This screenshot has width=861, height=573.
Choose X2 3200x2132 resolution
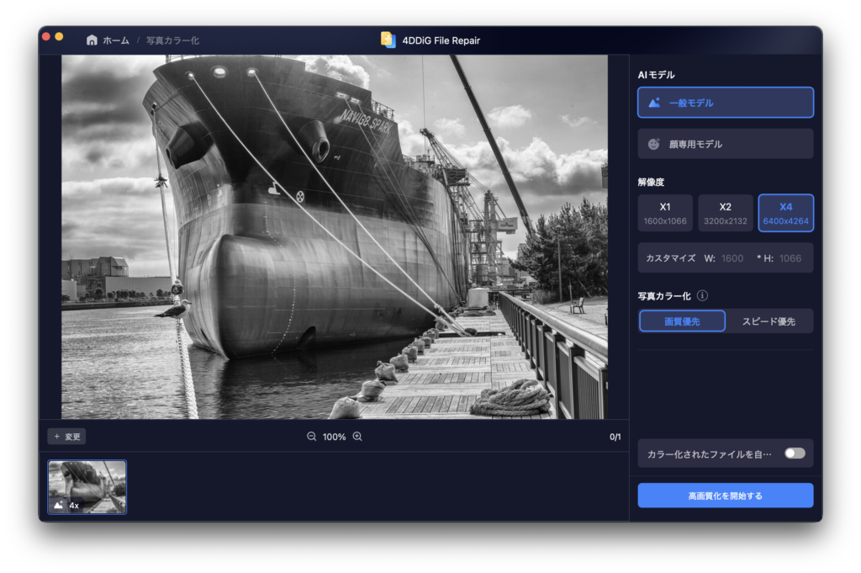[x=725, y=213]
